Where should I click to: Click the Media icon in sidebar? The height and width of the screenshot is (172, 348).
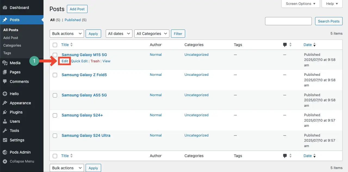[x=5, y=63]
